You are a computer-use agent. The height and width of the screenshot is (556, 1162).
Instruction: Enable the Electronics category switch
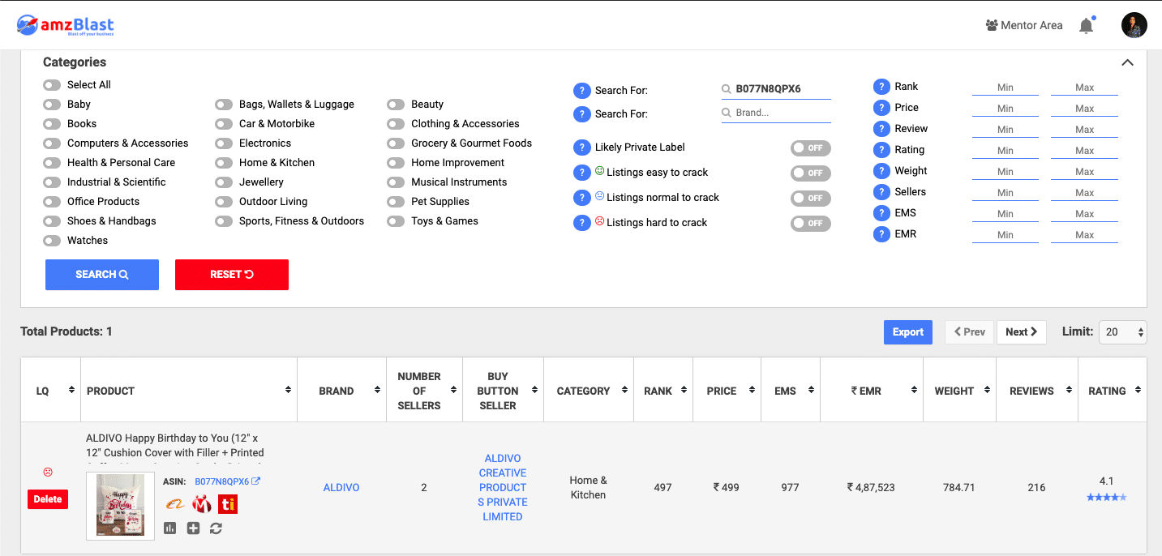click(x=224, y=143)
